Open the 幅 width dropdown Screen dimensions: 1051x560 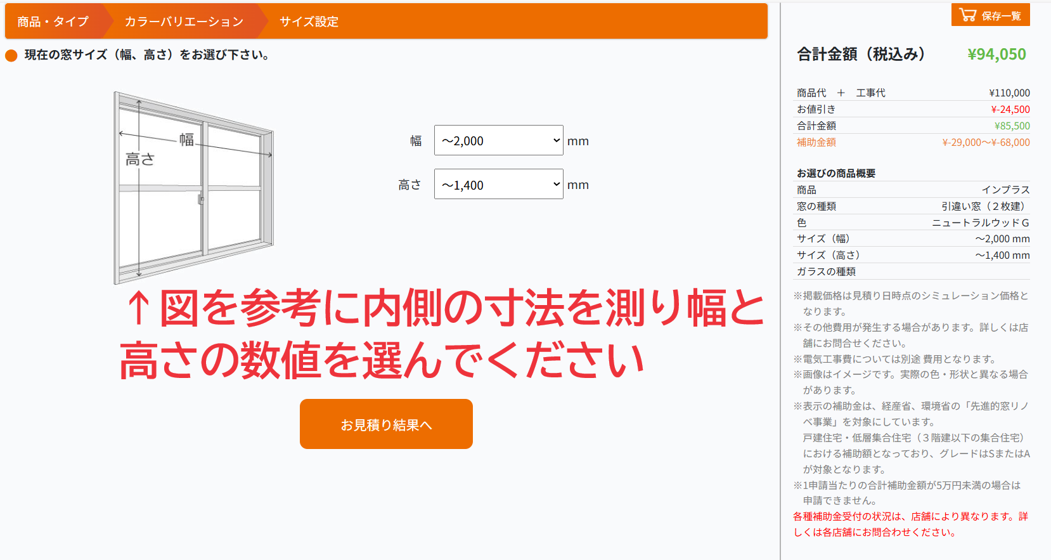(499, 140)
